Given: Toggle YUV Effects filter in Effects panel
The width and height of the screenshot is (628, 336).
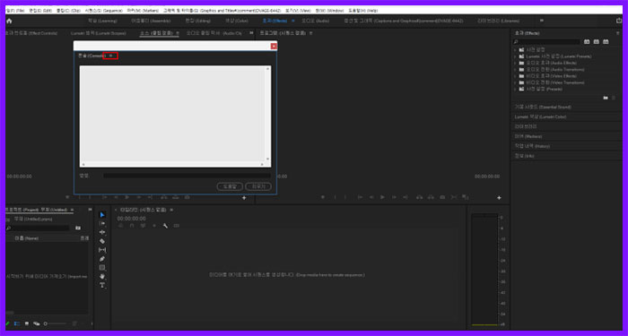Looking at the screenshot, I should pyautogui.click(x=606, y=41).
